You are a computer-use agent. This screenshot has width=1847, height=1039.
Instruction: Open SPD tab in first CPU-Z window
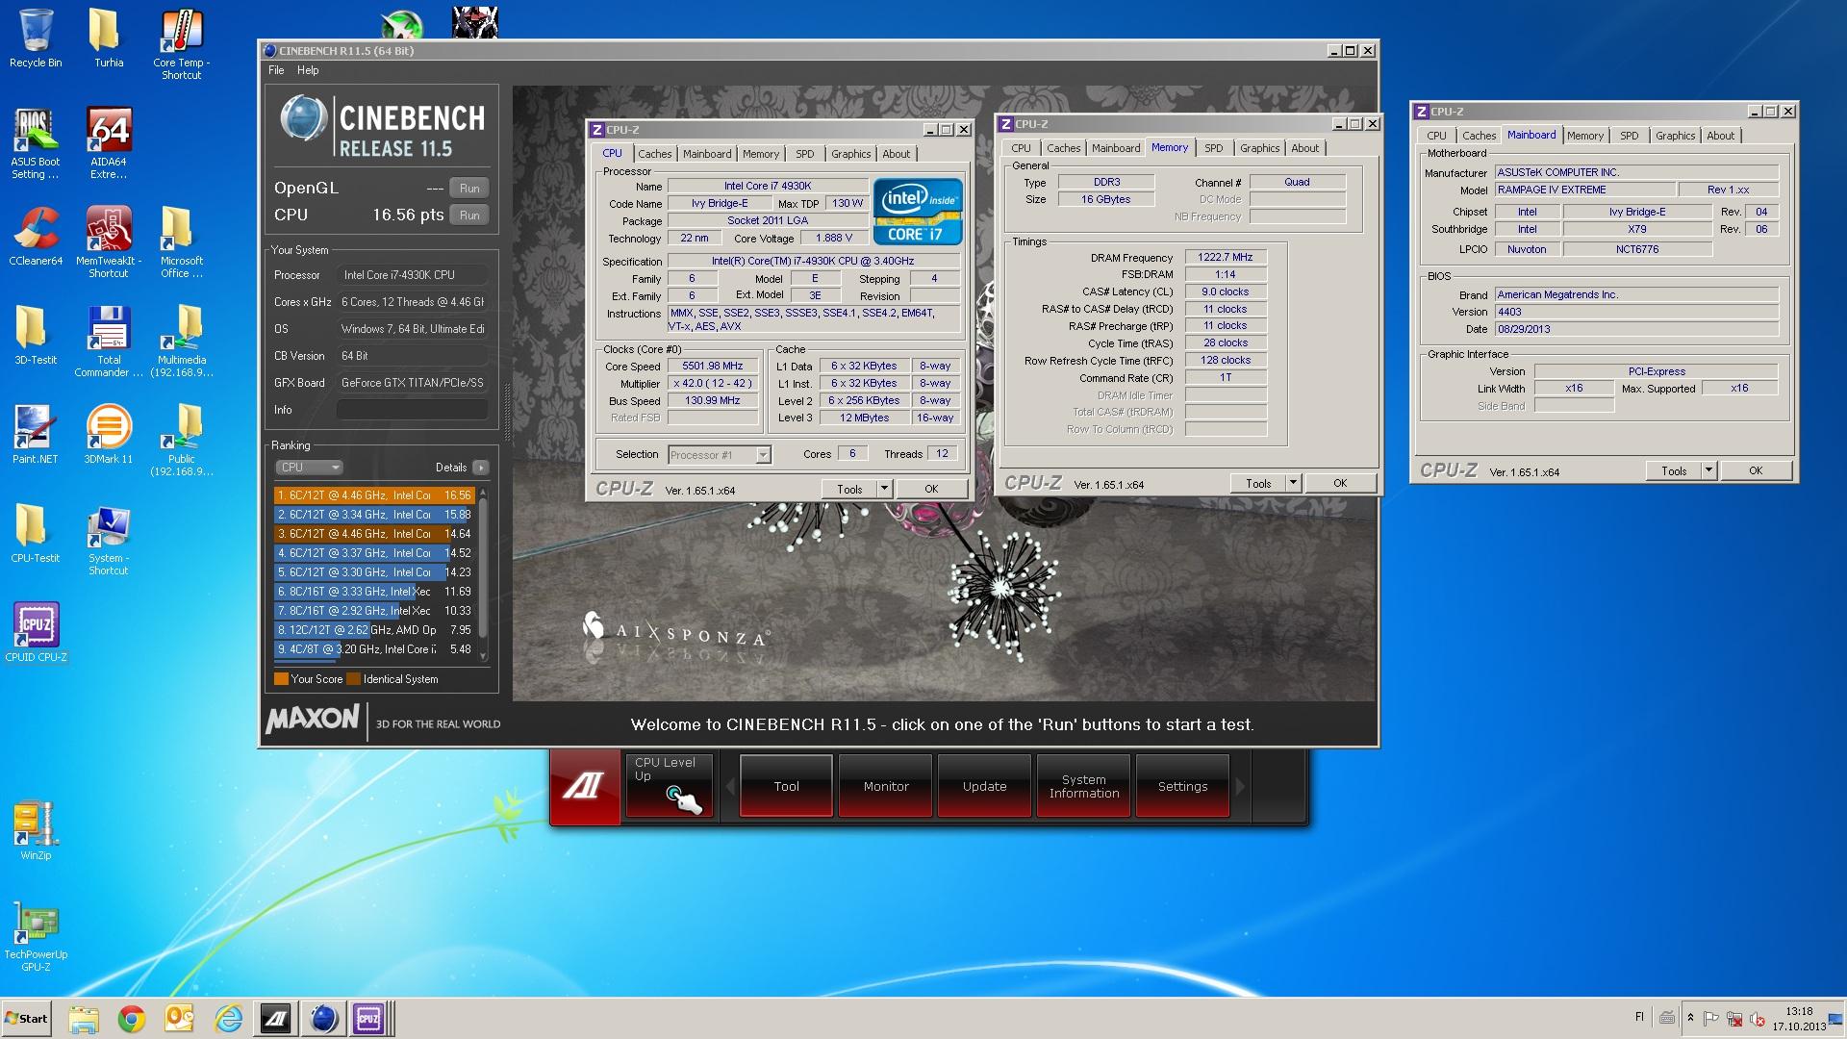[804, 154]
